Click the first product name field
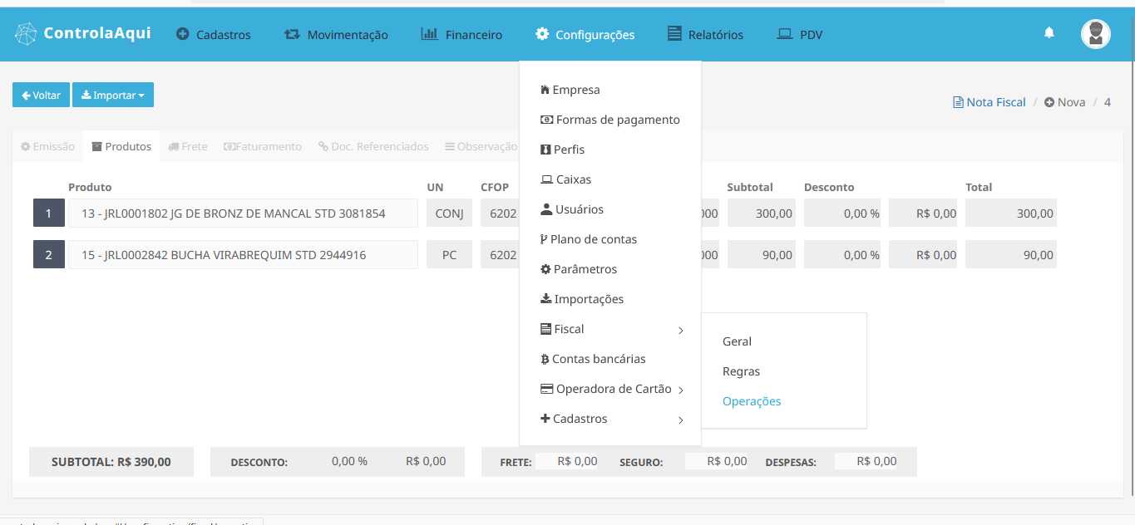The image size is (1135, 525). tap(243, 213)
